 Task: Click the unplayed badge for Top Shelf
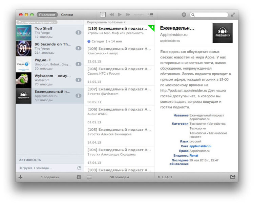[79, 33]
